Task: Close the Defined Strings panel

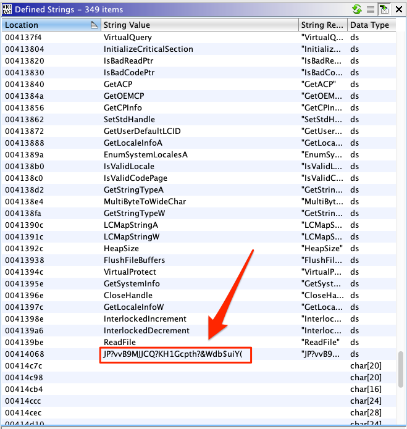Action: click(398, 9)
